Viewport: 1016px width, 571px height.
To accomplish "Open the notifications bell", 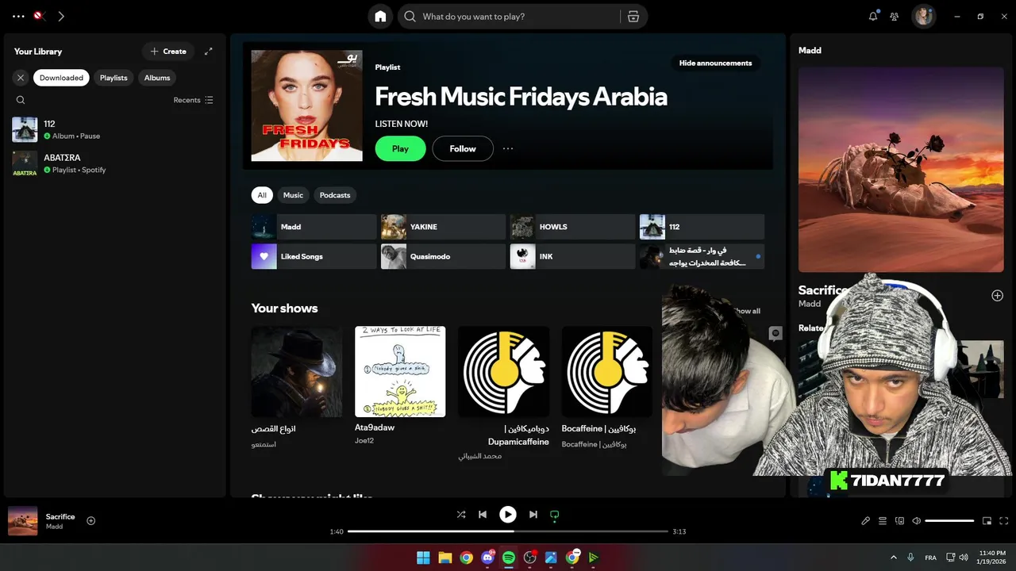I will pyautogui.click(x=873, y=16).
